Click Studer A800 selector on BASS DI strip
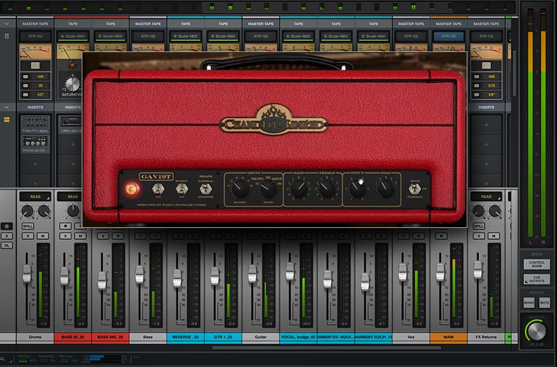 pyautogui.click(x=73, y=36)
